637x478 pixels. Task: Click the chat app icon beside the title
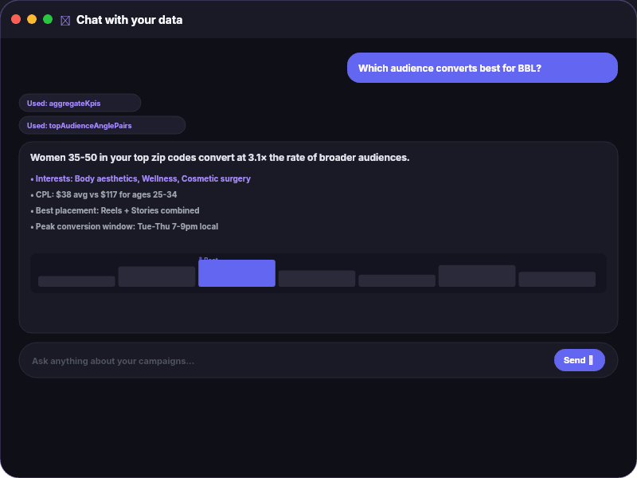[65, 21]
